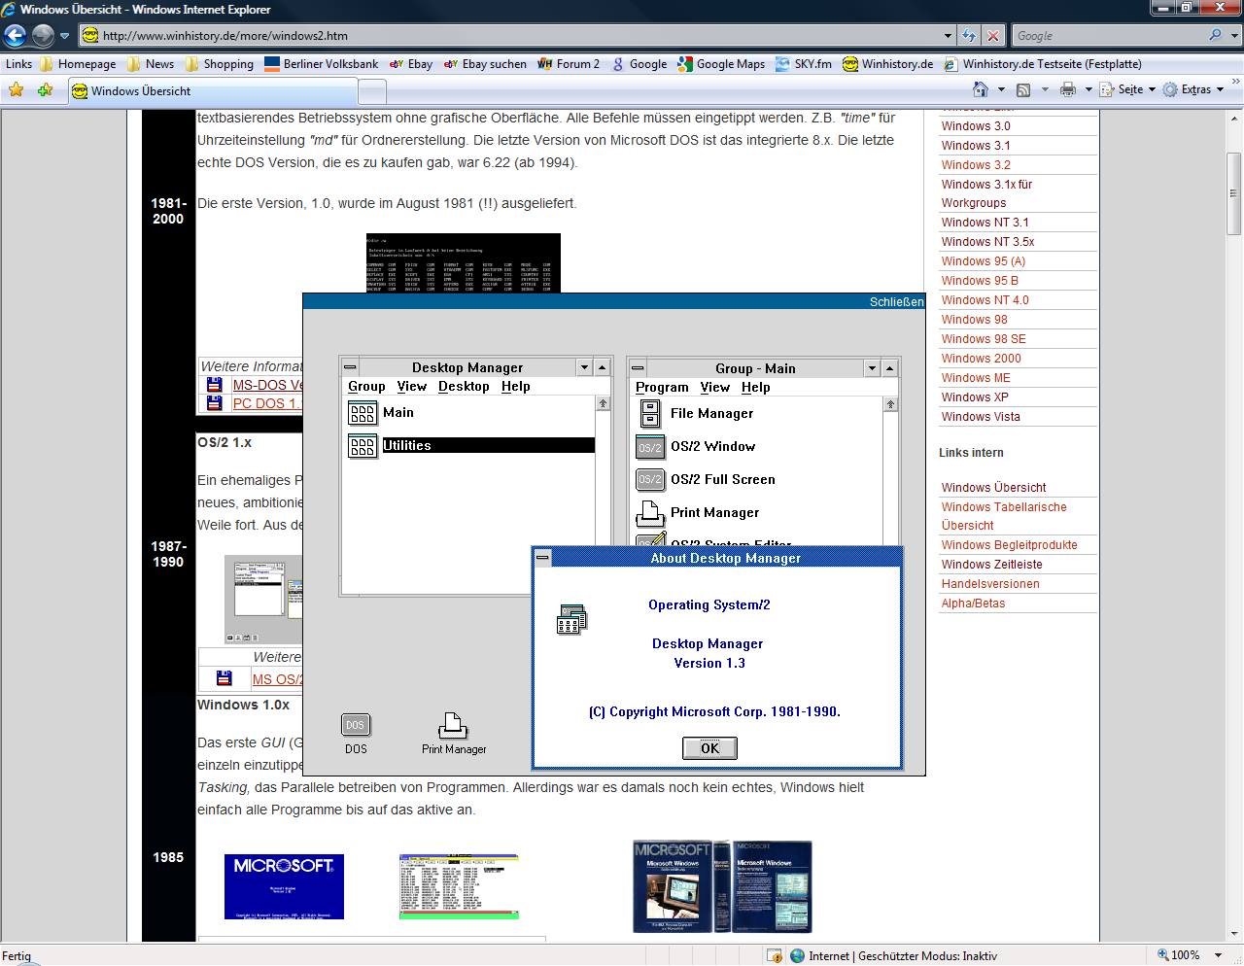Select the Windows Übersicht browser tab
1244x966 pixels.
pyautogui.click(x=141, y=91)
